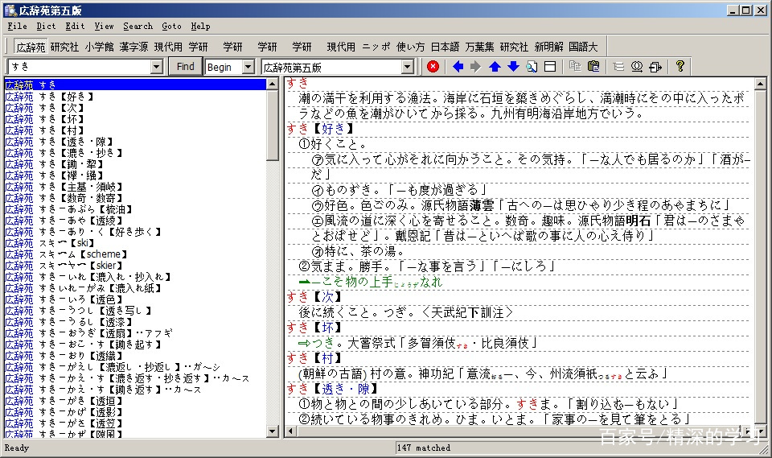Follow the つき cross-reference link
Image resolution: width=772 pixels, height=458 pixels.
point(310,343)
